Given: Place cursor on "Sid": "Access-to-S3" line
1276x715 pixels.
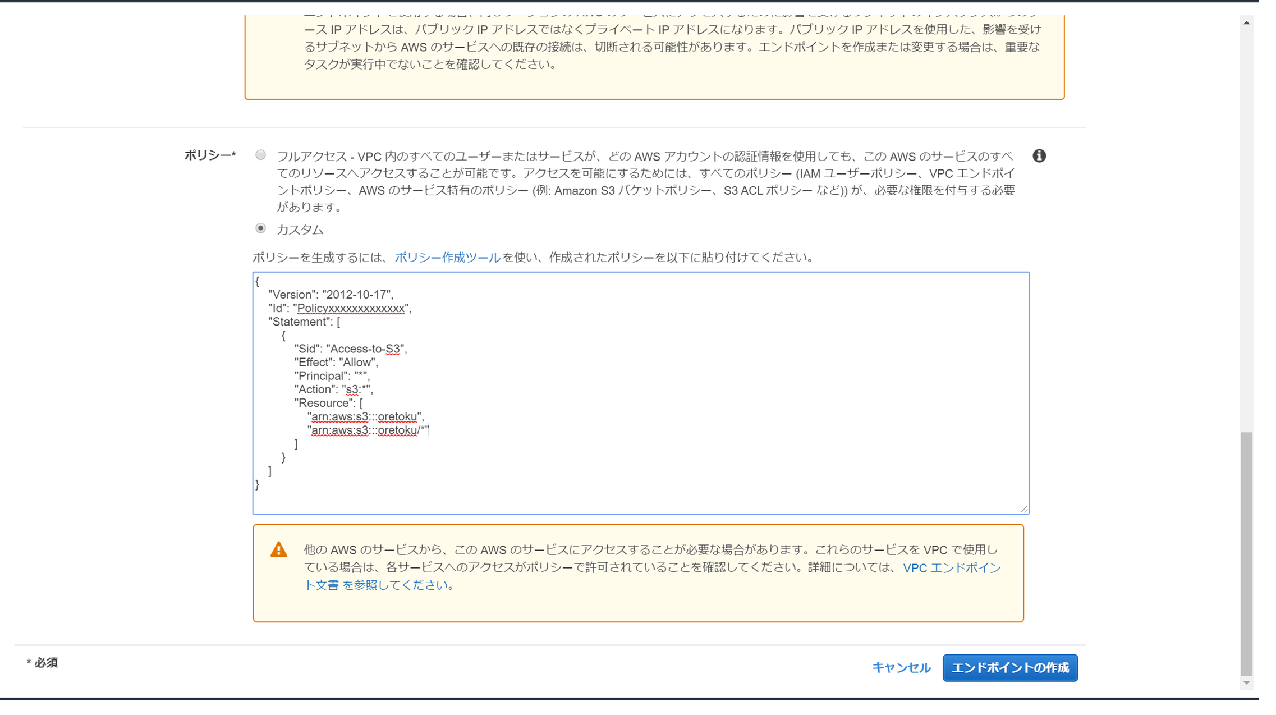Looking at the screenshot, I should (350, 349).
